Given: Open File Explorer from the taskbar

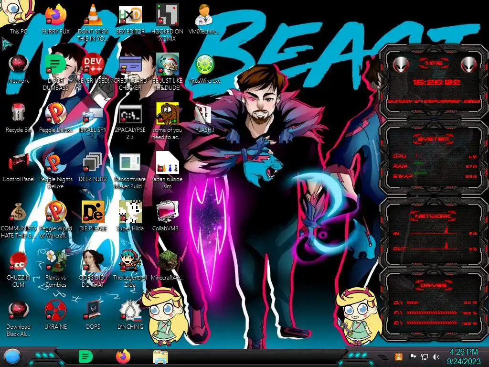Looking at the screenshot, I should 160,357.
